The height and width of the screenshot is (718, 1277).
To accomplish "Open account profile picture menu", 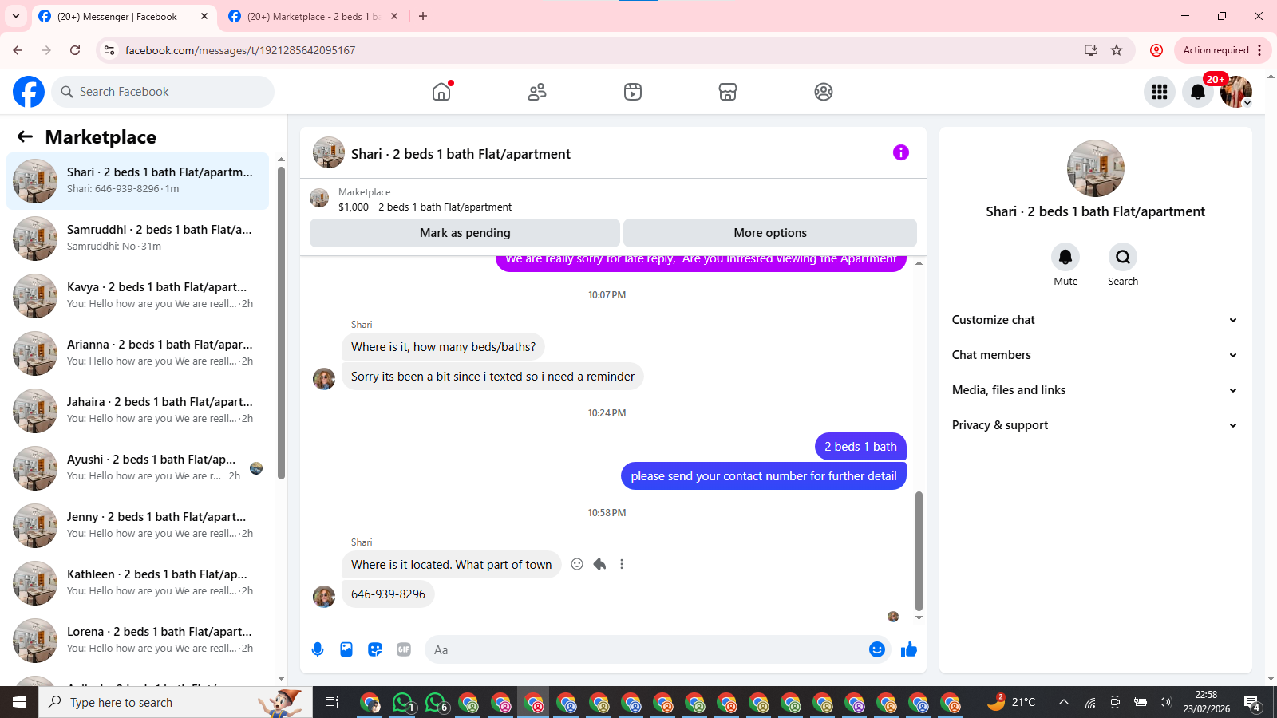I will coord(1236,92).
